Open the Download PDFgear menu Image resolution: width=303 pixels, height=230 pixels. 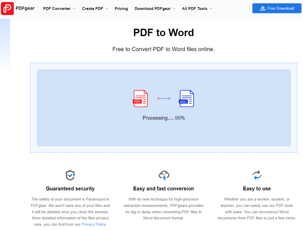(153, 9)
